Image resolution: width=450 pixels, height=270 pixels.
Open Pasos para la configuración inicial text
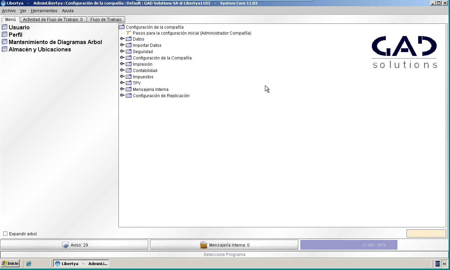192,33
